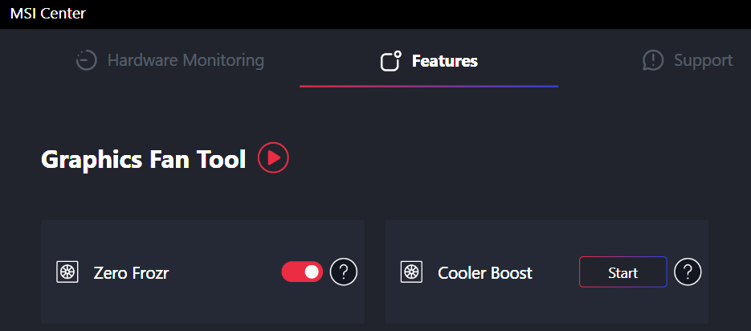Start Cooler Boost
The height and width of the screenshot is (331, 751).
pyautogui.click(x=622, y=272)
